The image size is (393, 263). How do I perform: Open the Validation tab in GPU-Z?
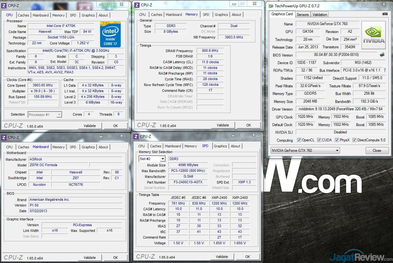tap(320, 15)
